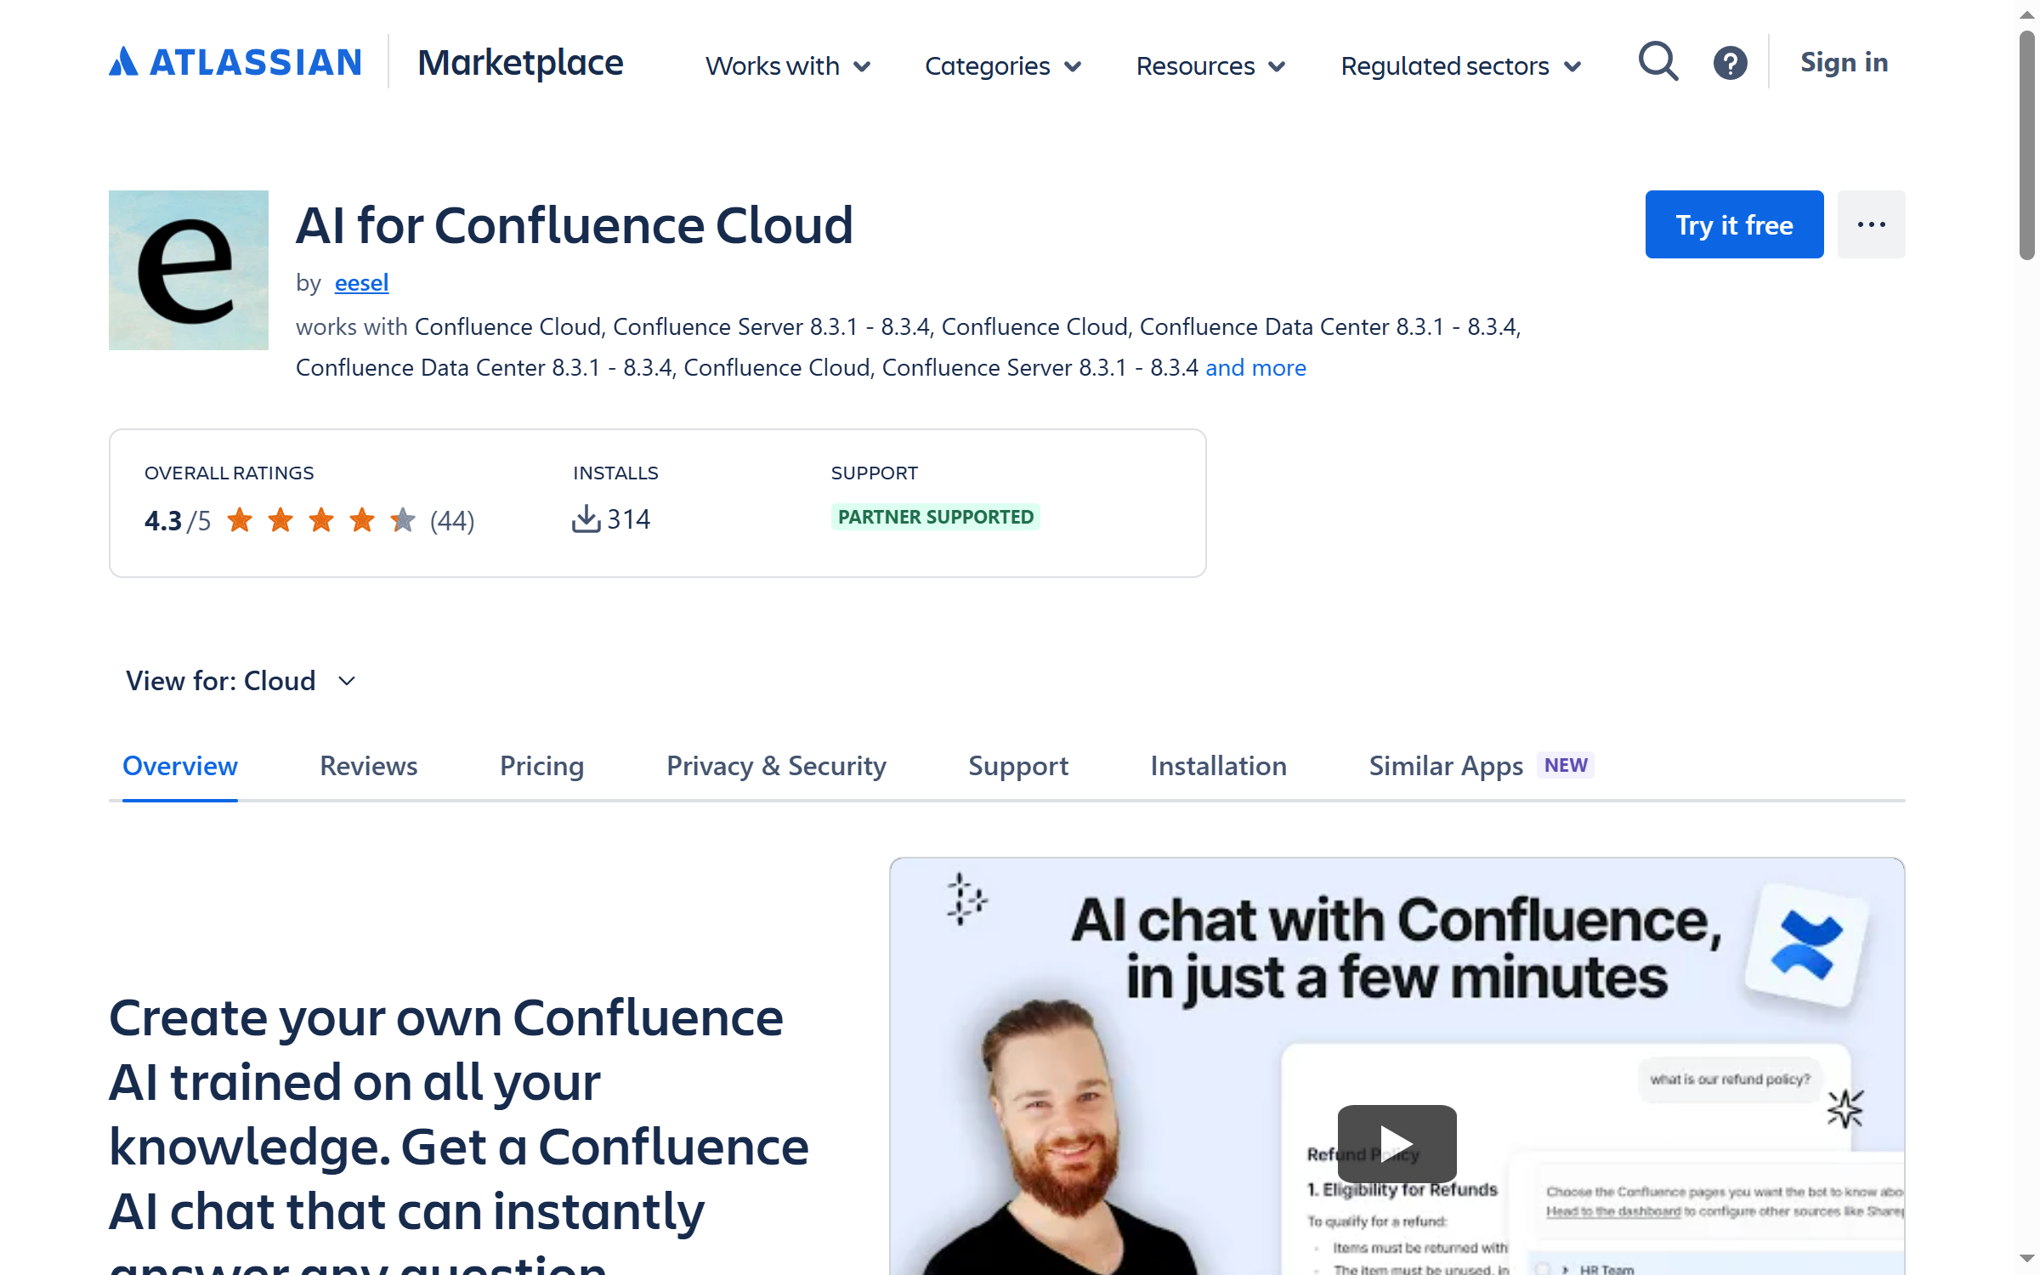Click the page vertical scrollbar

2027,144
